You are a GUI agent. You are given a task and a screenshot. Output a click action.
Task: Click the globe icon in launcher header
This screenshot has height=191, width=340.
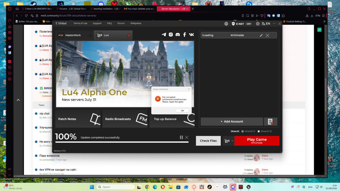(x=226, y=24)
